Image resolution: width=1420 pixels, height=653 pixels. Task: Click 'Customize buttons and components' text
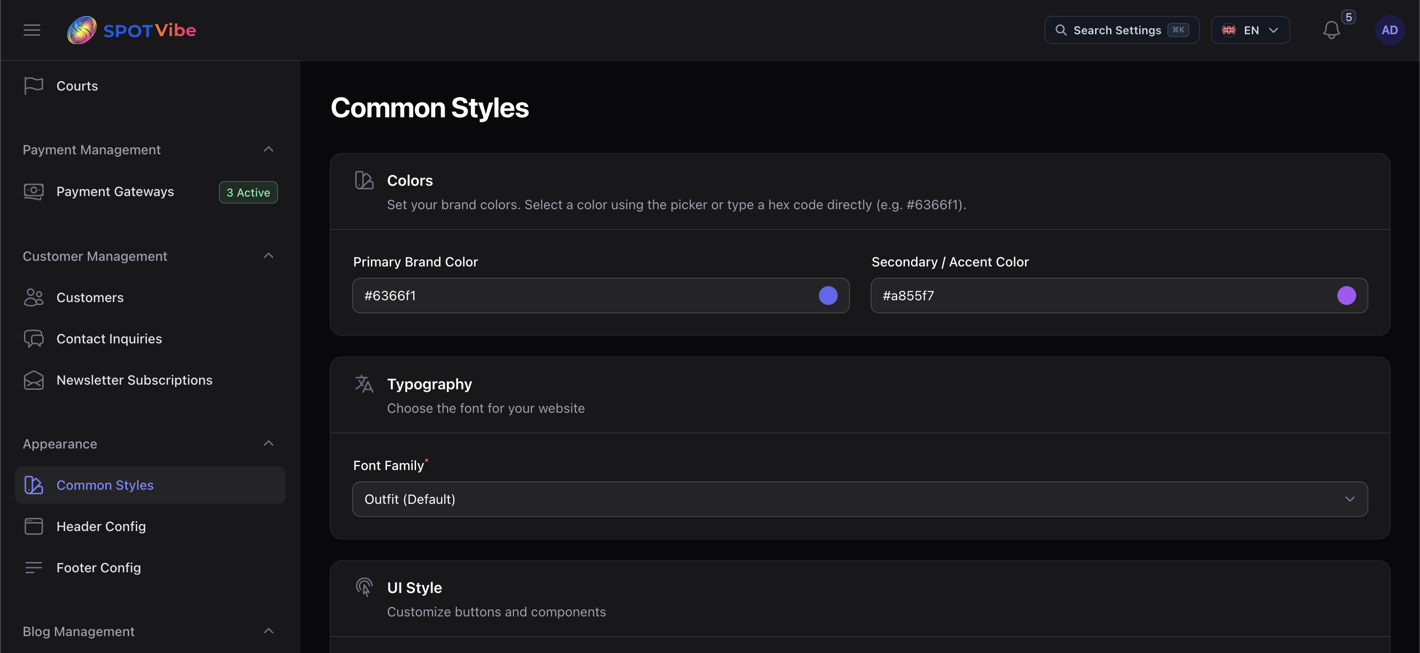pos(496,612)
